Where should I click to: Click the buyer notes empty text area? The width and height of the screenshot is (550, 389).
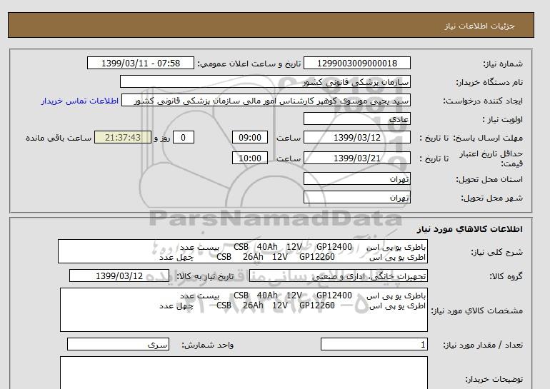244,373
